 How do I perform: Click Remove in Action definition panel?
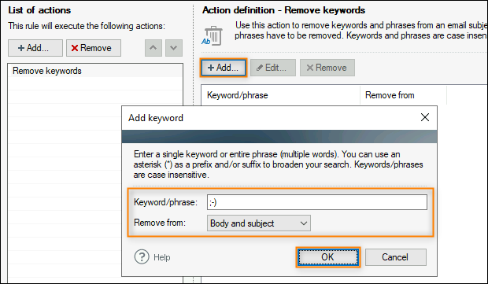(x=327, y=68)
